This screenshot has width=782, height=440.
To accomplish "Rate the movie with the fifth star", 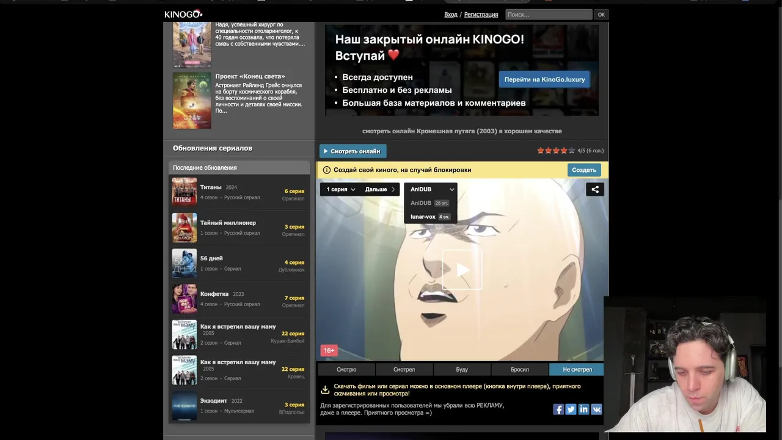I will click(572, 150).
